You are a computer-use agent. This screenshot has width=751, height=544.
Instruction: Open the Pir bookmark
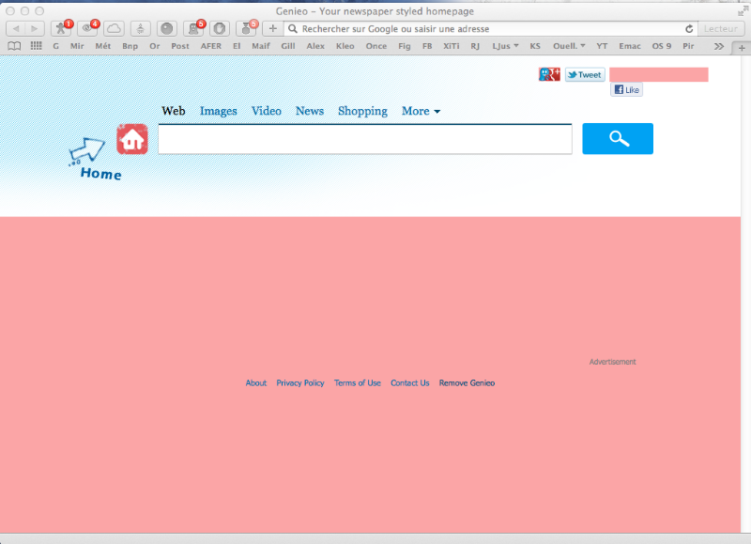pyautogui.click(x=688, y=46)
